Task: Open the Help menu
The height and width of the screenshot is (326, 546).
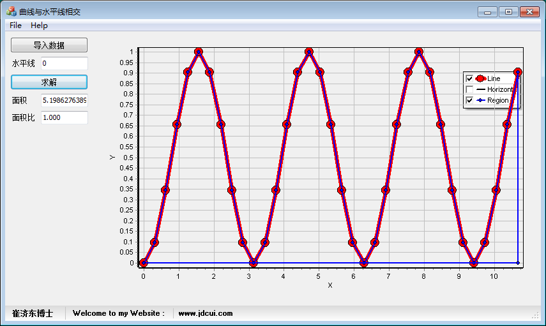Action: click(x=39, y=26)
